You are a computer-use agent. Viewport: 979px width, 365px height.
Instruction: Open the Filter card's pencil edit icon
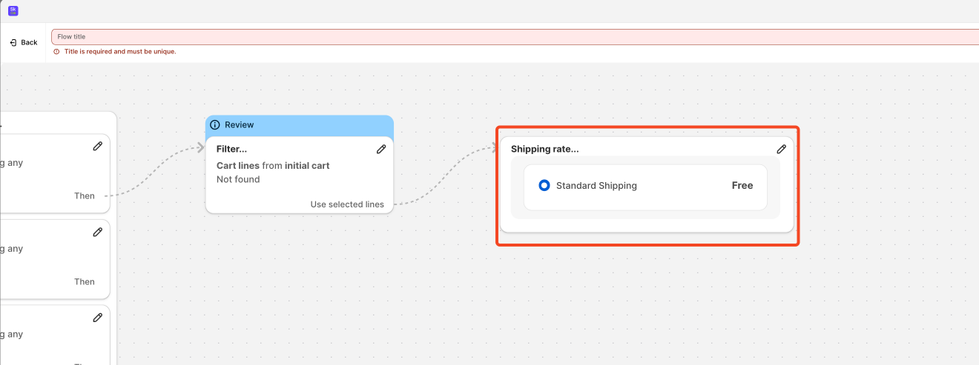coord(381,149)
